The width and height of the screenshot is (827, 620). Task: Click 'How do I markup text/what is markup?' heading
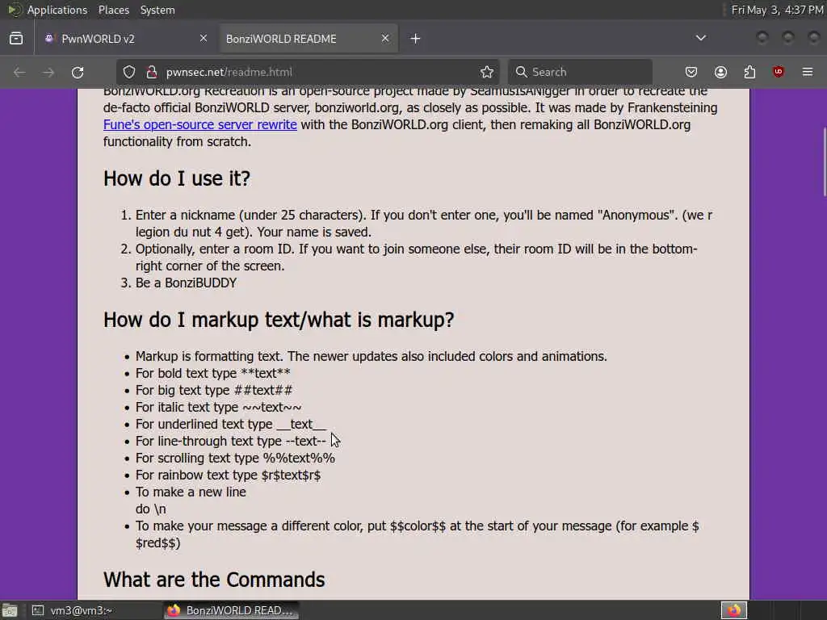tap(279, 320)
